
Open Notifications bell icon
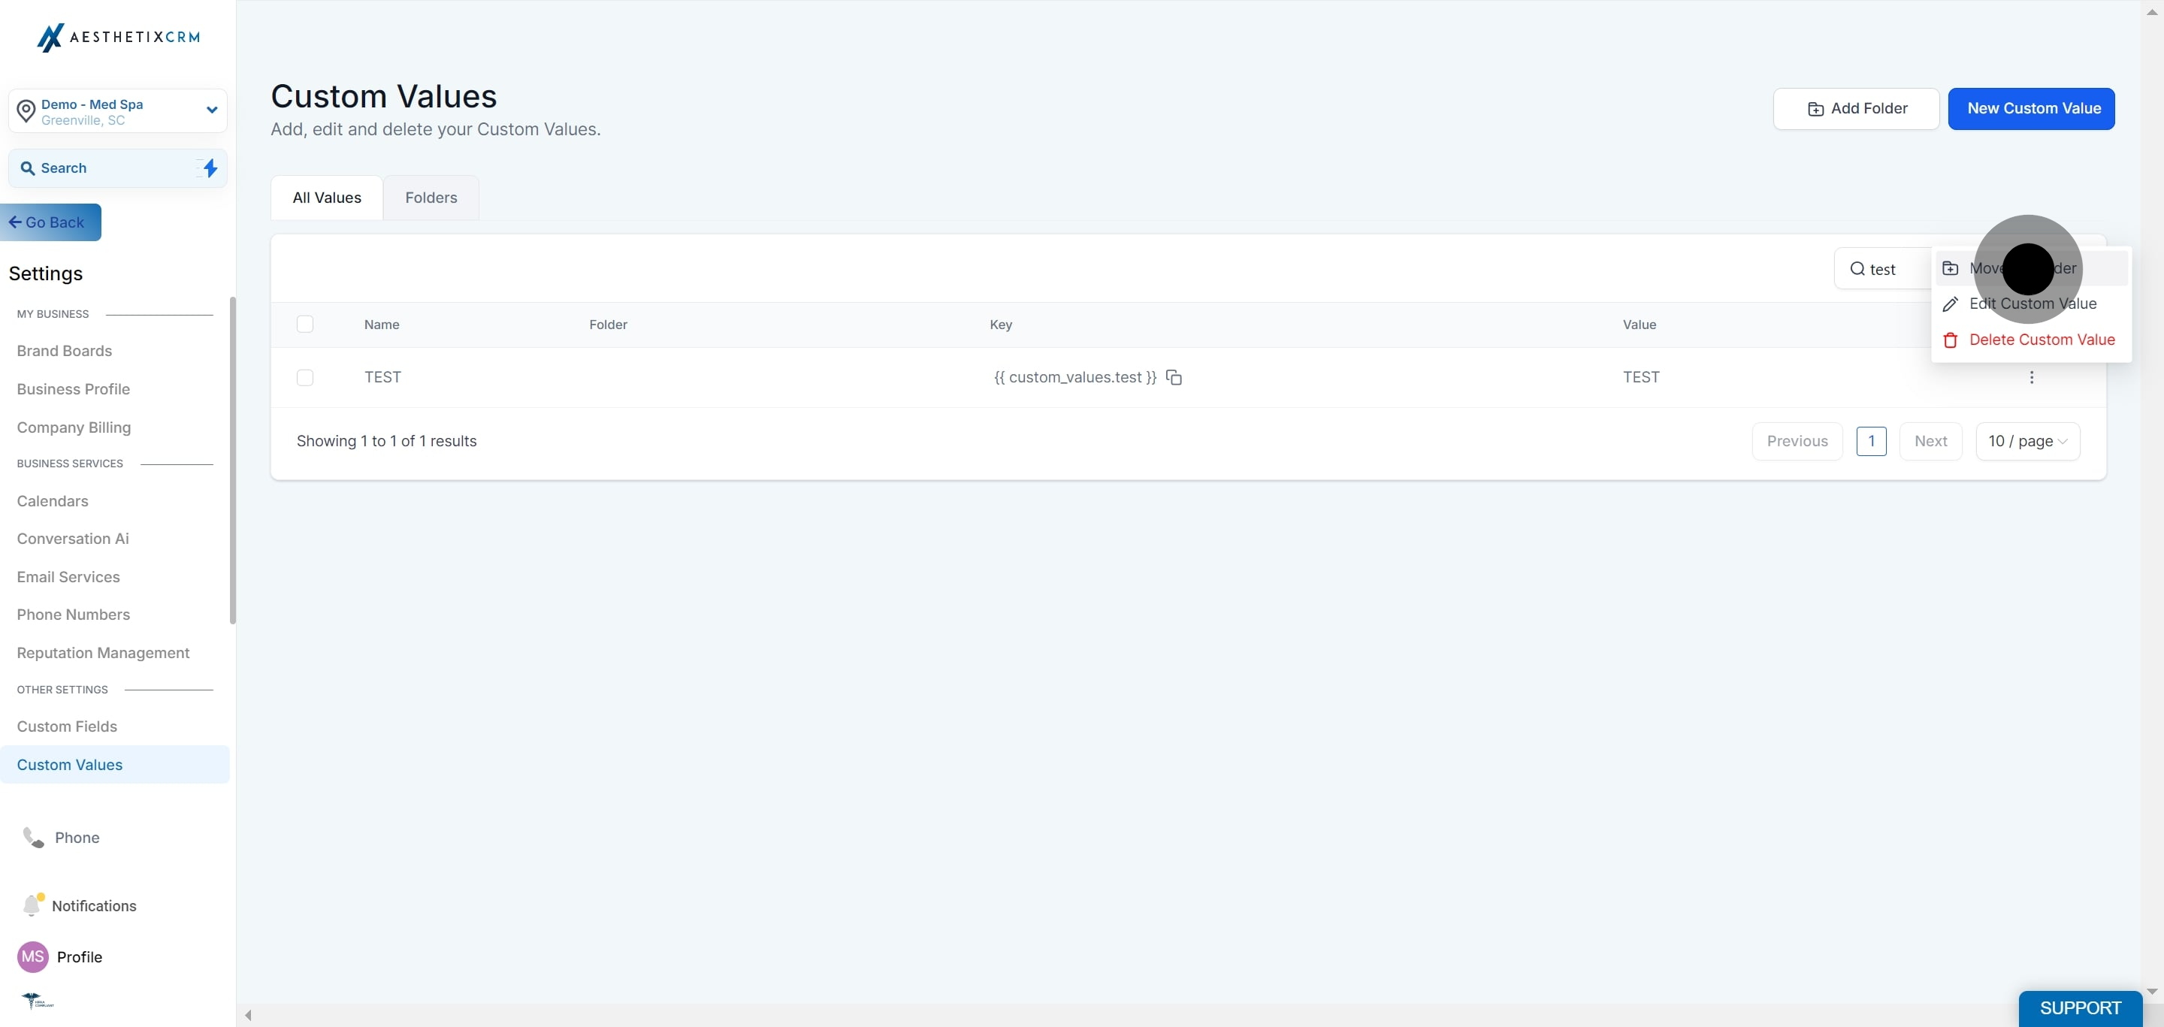(32, 905)
